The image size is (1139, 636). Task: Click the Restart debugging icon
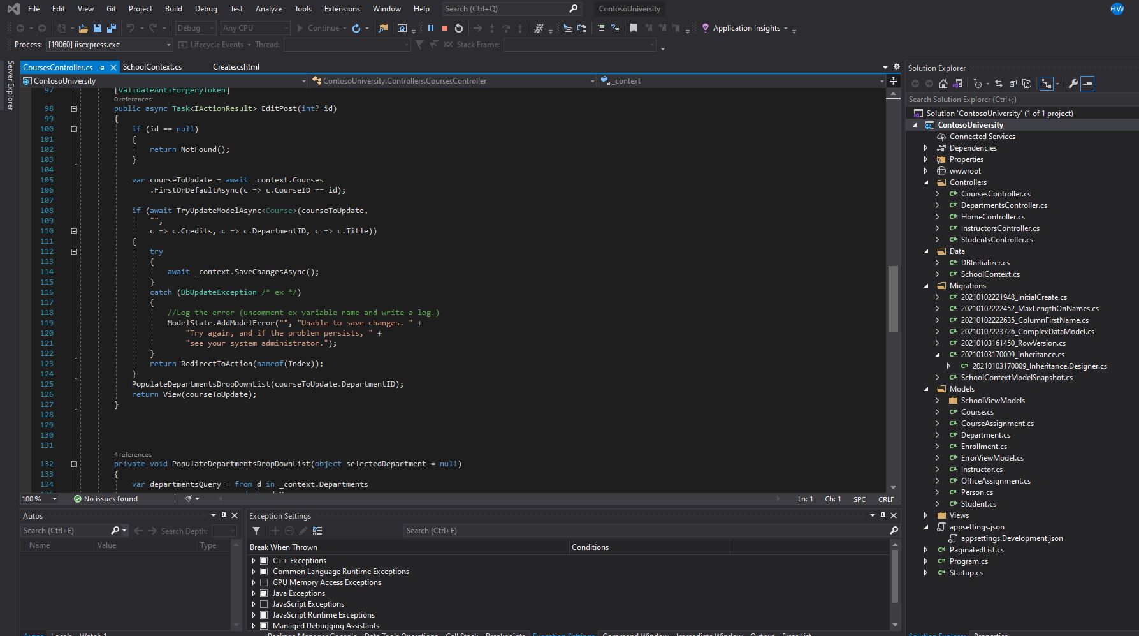(459, 28)
